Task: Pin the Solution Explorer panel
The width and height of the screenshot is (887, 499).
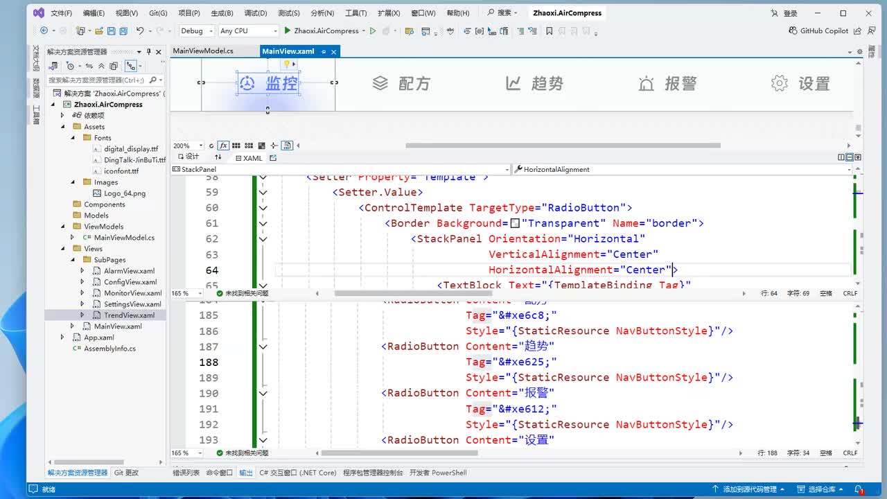Action: tap(148, 52)
